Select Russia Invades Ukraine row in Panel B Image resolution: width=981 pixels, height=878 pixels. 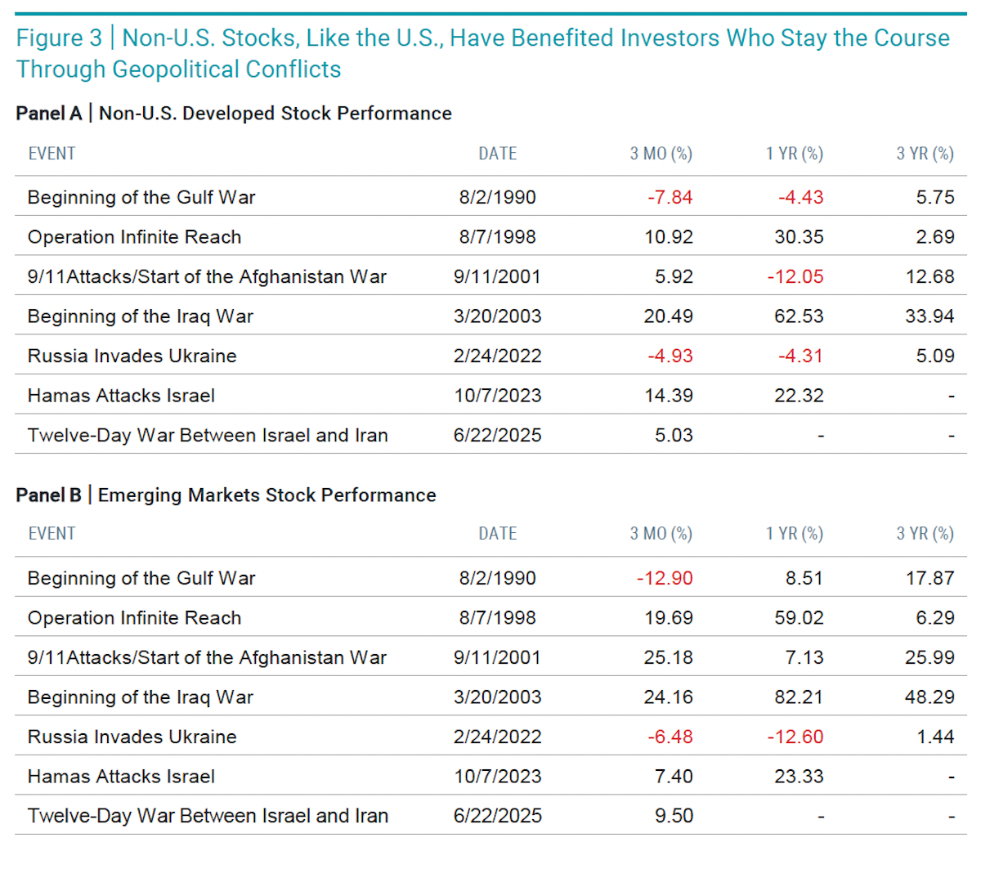coord(490,737)
